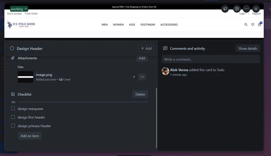Click the Attachments heading
Viewport: 271px width, 156px height.
coord(27,58)
